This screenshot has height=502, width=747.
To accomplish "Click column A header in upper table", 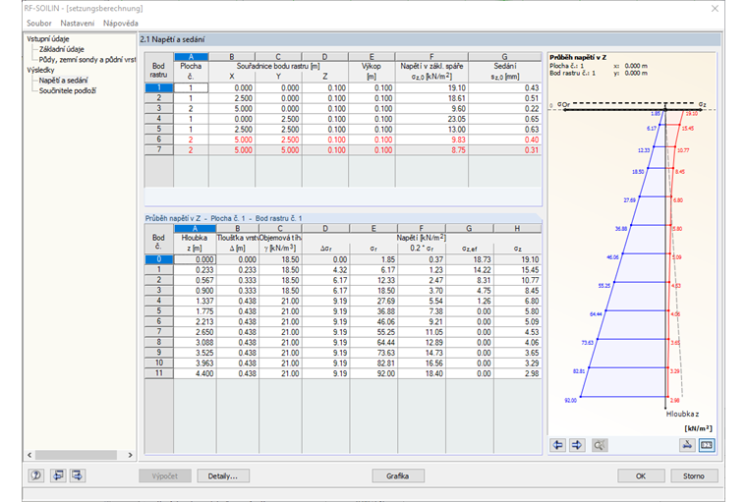I will (191, 57).
